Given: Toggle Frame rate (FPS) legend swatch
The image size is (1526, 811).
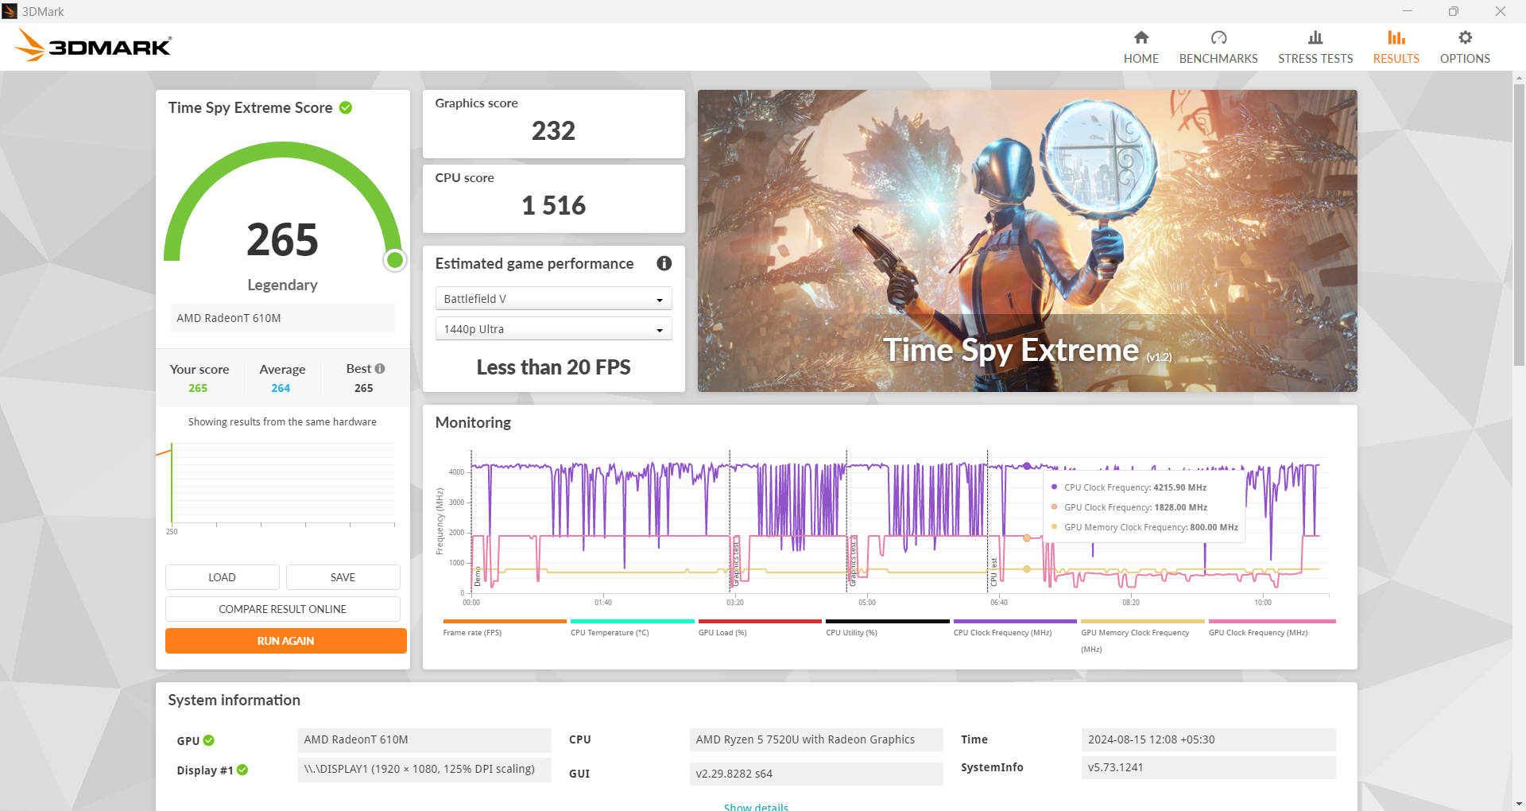Looking at the screenshot, I should (x=504, y=621).
